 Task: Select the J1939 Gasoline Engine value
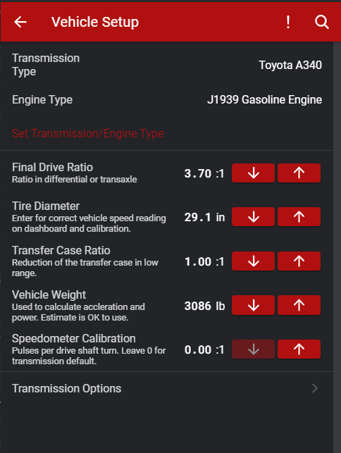pos(264,99)
